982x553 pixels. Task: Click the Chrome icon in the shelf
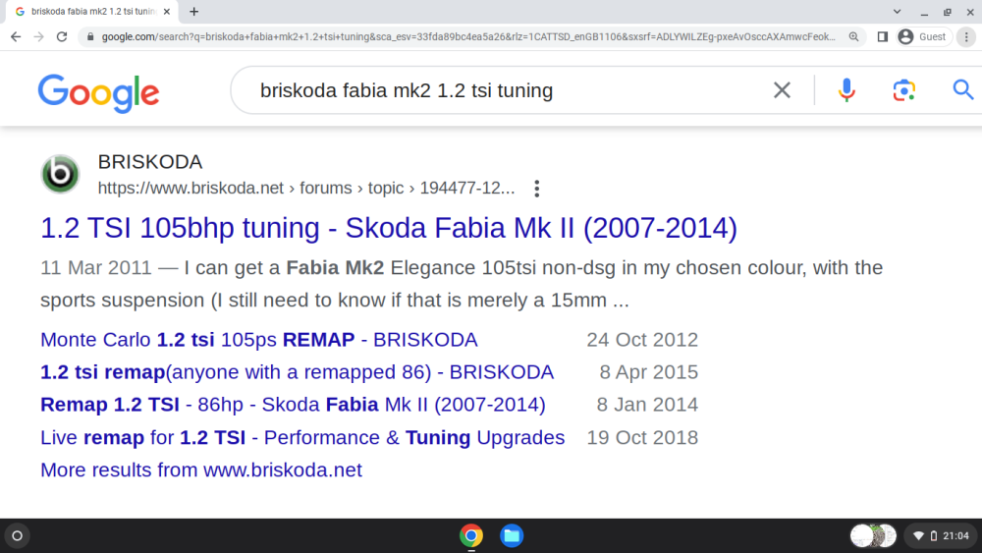pyautogui.click(x=471, y=535)
